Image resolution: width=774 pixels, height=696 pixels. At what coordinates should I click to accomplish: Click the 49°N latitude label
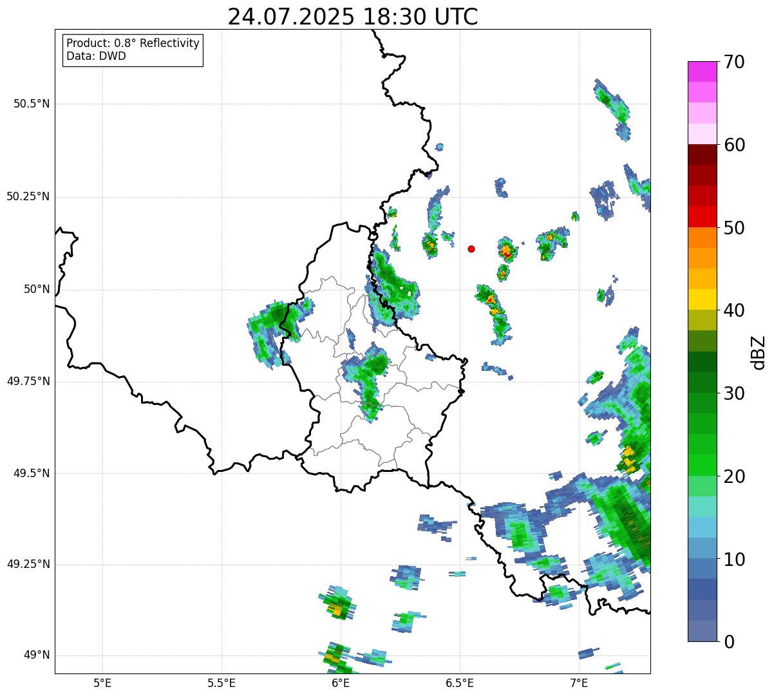coord(37,655)
